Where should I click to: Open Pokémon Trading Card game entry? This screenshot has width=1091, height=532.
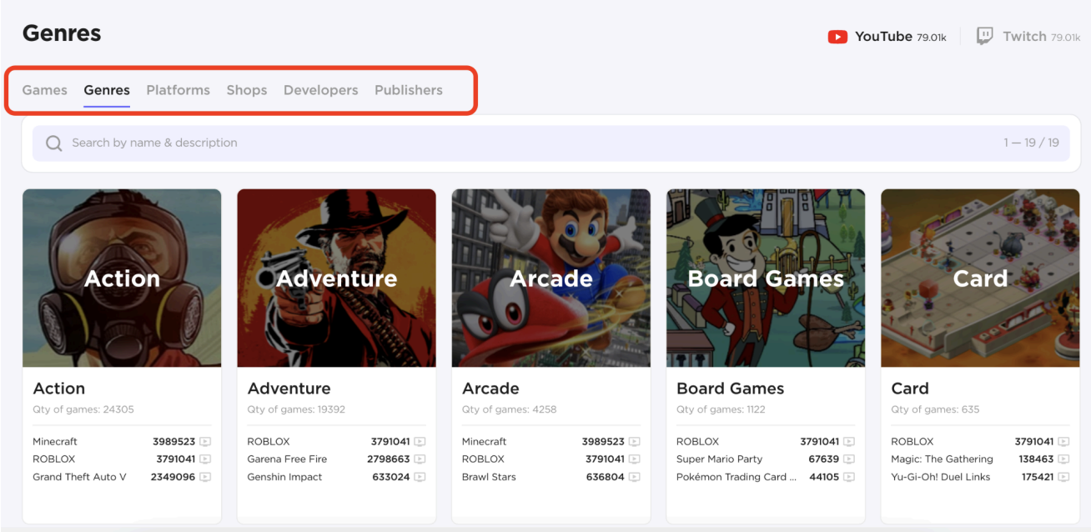pos(737,477)
